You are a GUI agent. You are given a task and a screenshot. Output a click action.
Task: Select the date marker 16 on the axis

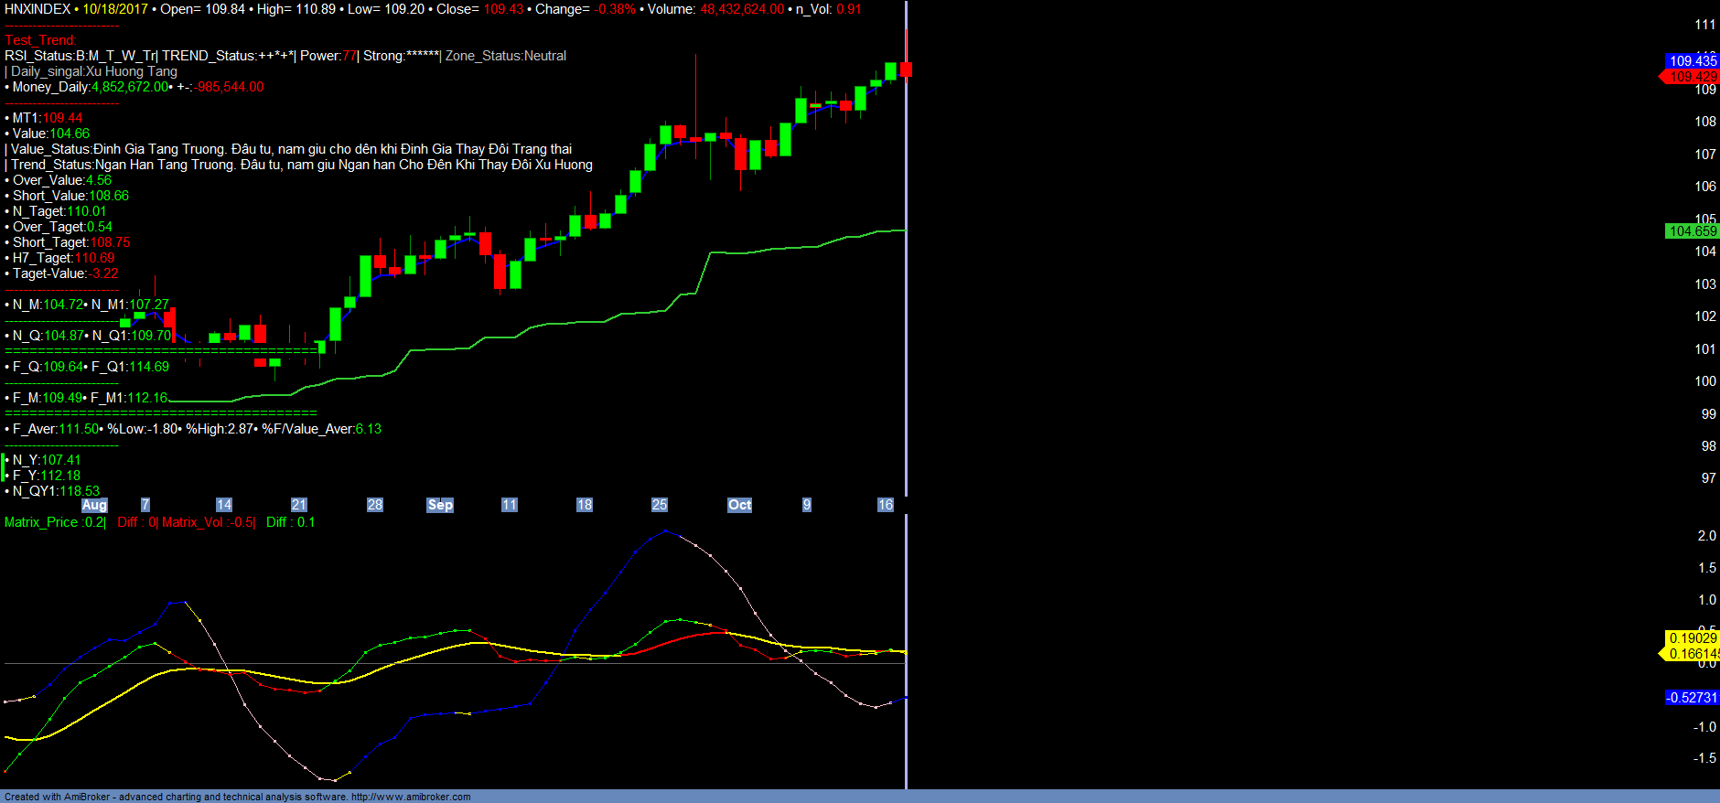(885, 505)
